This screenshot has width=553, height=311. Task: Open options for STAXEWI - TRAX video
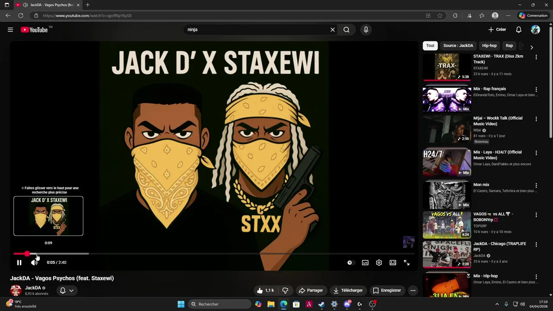[x=536, y=57]
